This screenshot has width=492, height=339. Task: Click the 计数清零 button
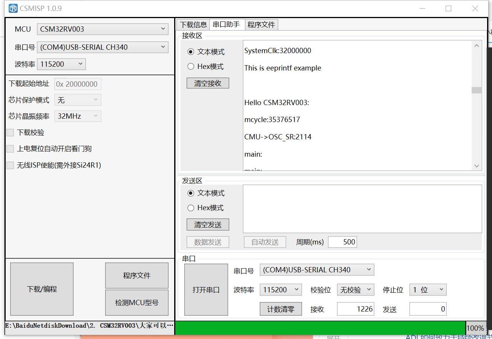coord(281,309)
